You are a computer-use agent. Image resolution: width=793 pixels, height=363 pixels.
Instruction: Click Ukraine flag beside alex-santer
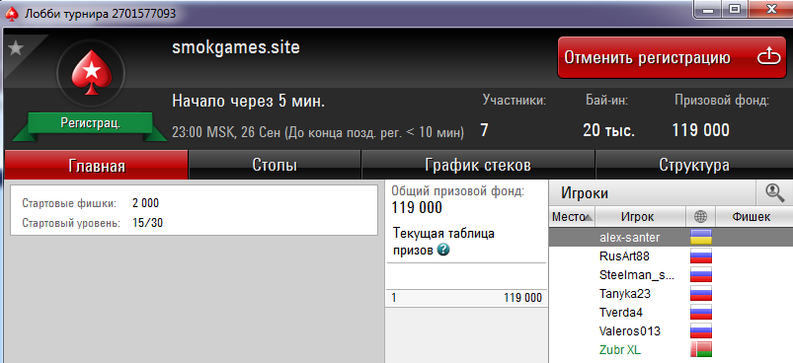click(x=701, y=238)
